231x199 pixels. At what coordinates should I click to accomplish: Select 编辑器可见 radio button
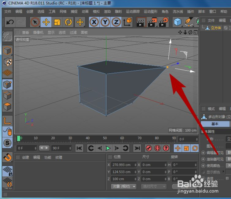click(203, 153)
